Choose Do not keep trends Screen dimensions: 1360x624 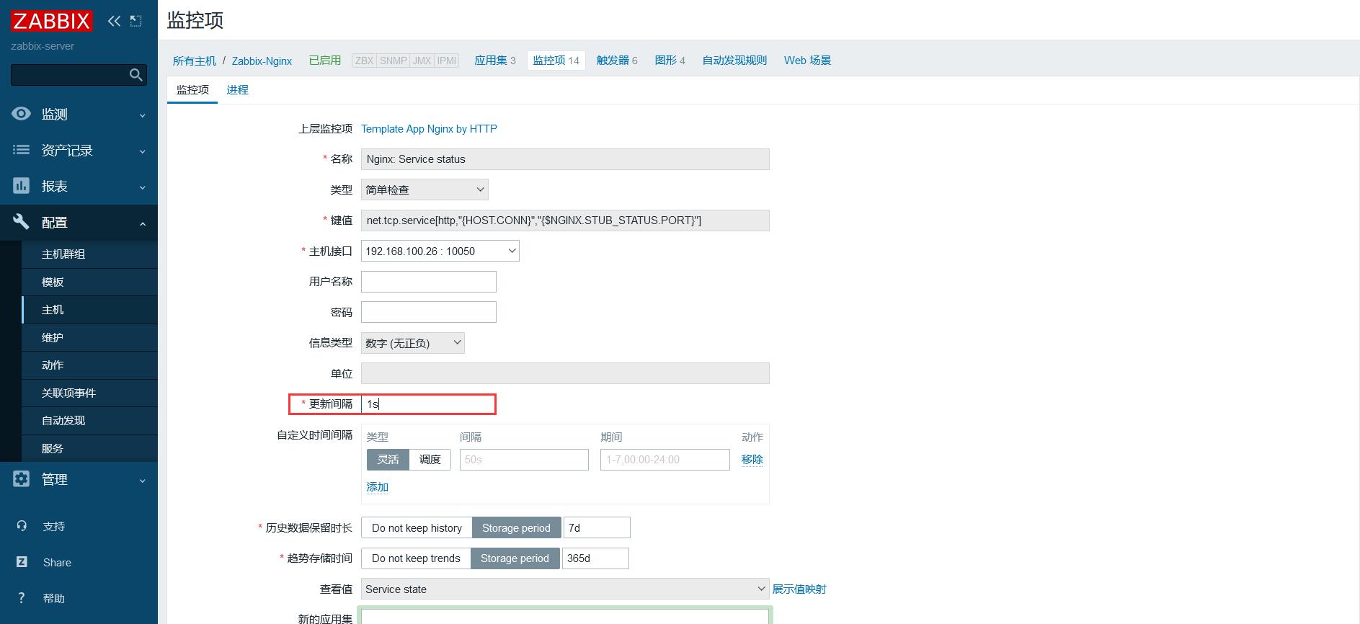[416, 558]
